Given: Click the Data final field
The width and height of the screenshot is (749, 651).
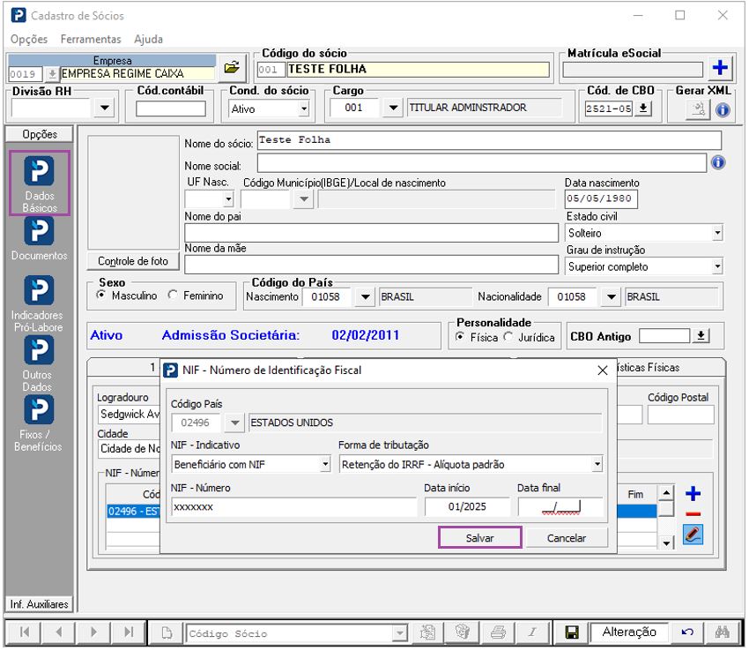Looking at the screenshot, I should click(560, 507).
